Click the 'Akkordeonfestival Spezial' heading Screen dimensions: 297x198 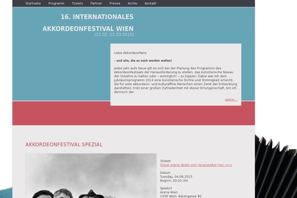[x=64, y=145]
